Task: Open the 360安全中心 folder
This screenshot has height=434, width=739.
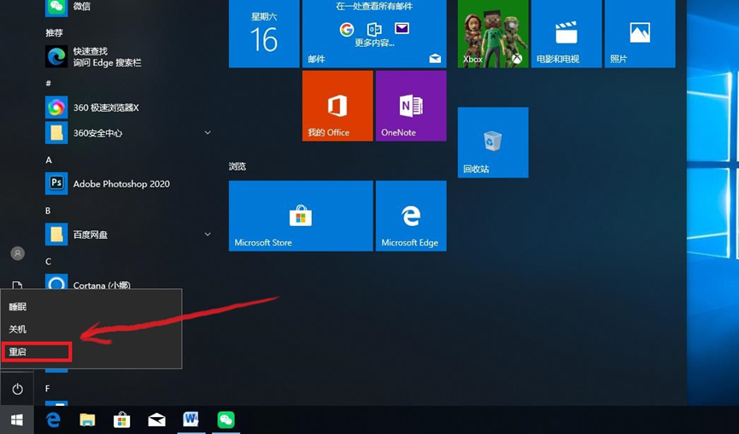Action: [127, 133]
